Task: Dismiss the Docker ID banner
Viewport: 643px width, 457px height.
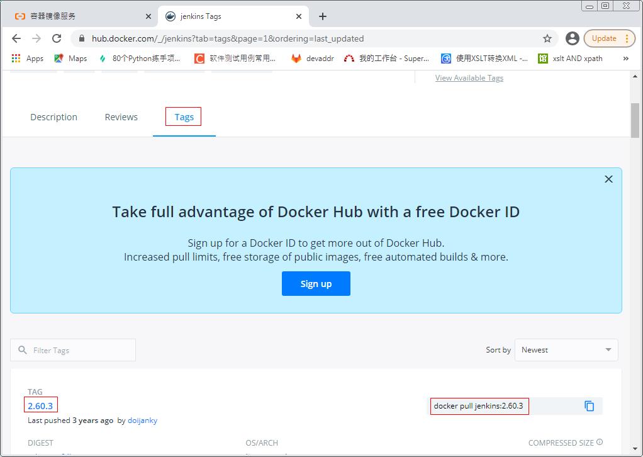Action: point(608,179)
